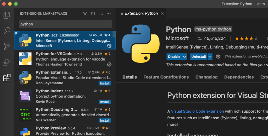
Task: Disable the Python extension
Action: (x=174, y=56)
